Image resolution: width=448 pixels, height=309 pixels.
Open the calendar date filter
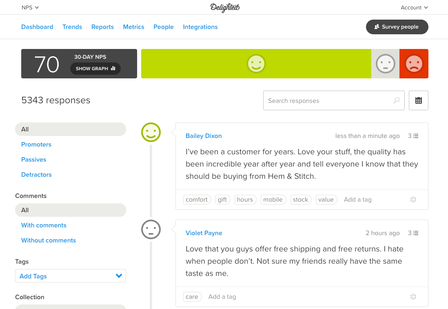418,100
